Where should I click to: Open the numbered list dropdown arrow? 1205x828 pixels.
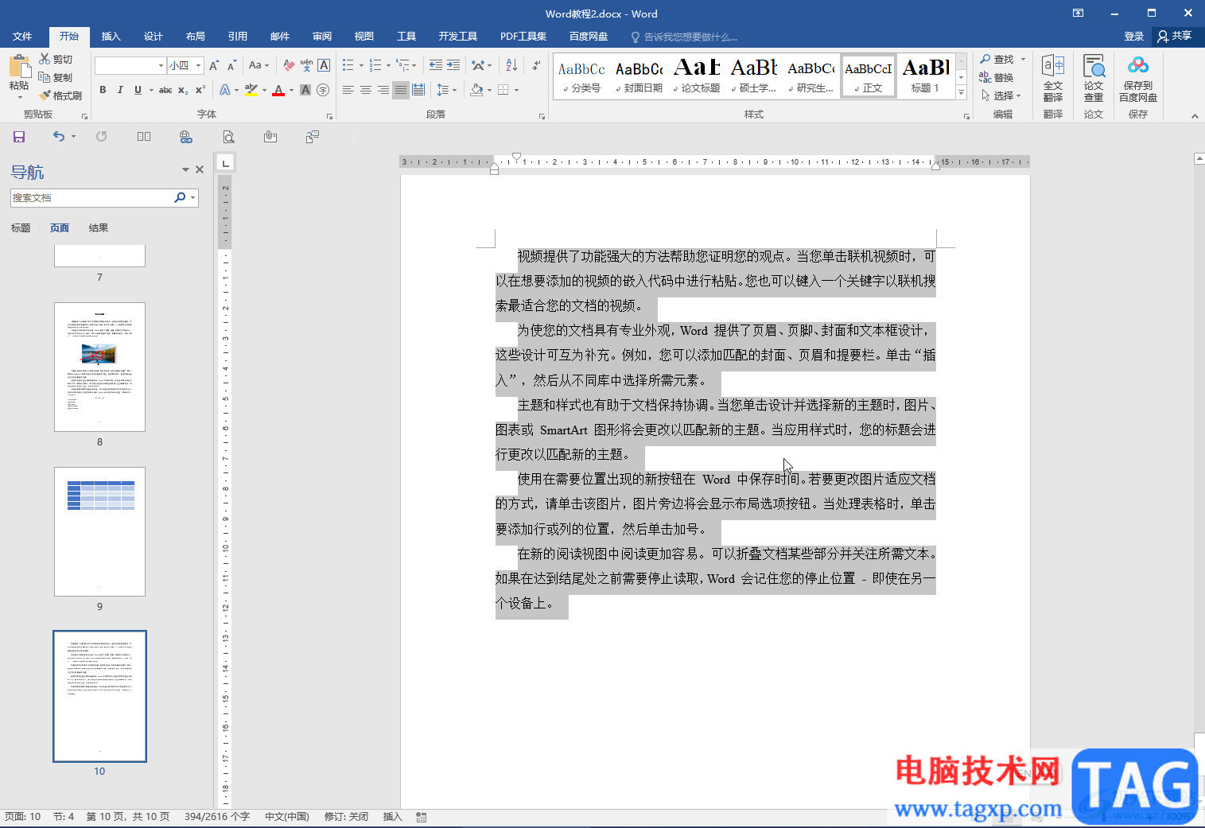click(388, 65)
